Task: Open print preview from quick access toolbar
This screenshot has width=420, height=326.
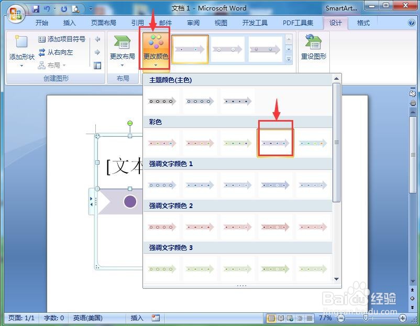Action: click(x=76, y=9)
